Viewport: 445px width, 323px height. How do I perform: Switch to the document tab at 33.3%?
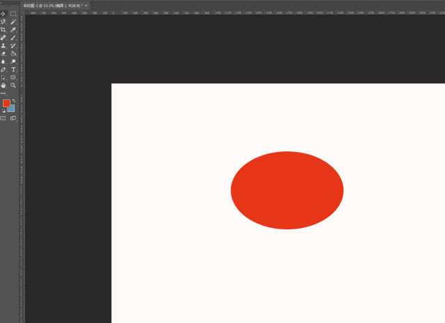point(53,6)
